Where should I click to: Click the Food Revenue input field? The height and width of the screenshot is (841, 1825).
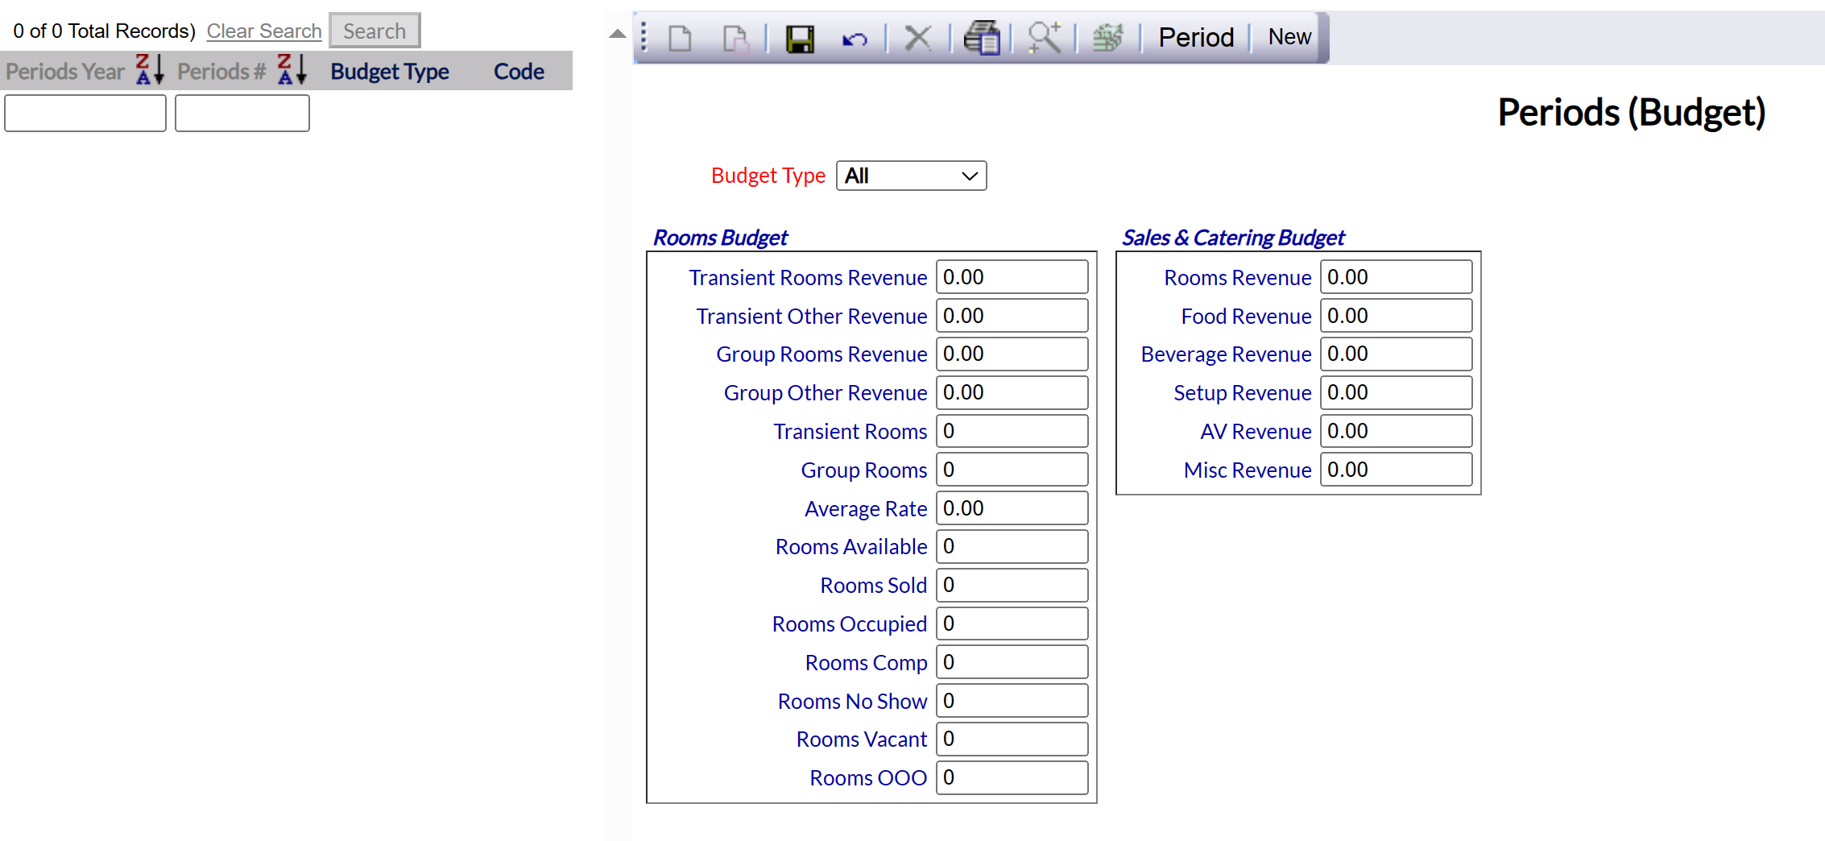1396,316
